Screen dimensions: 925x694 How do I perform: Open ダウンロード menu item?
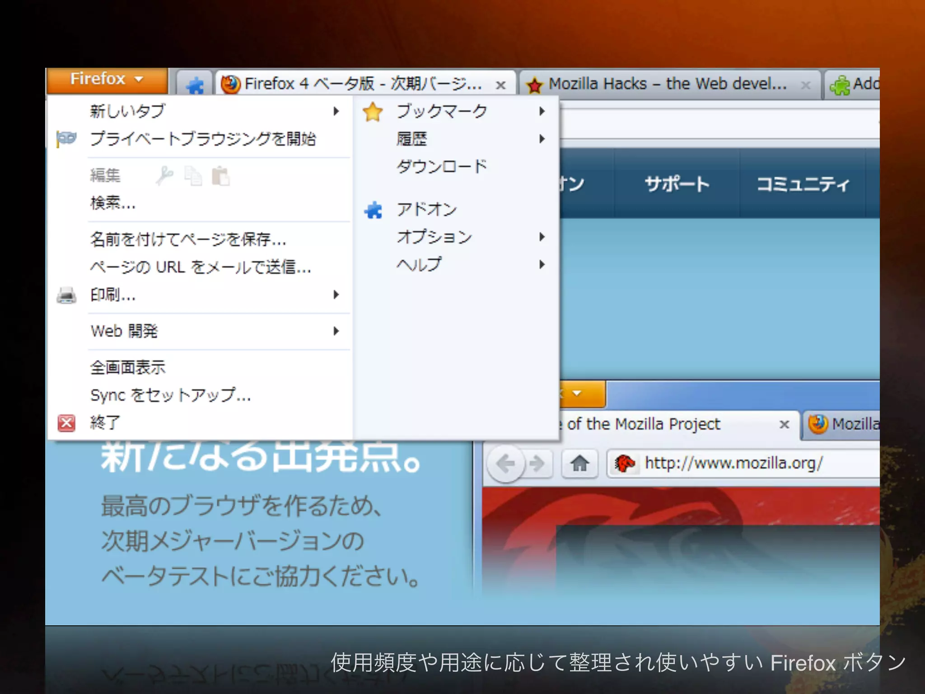tap(456, 166)
